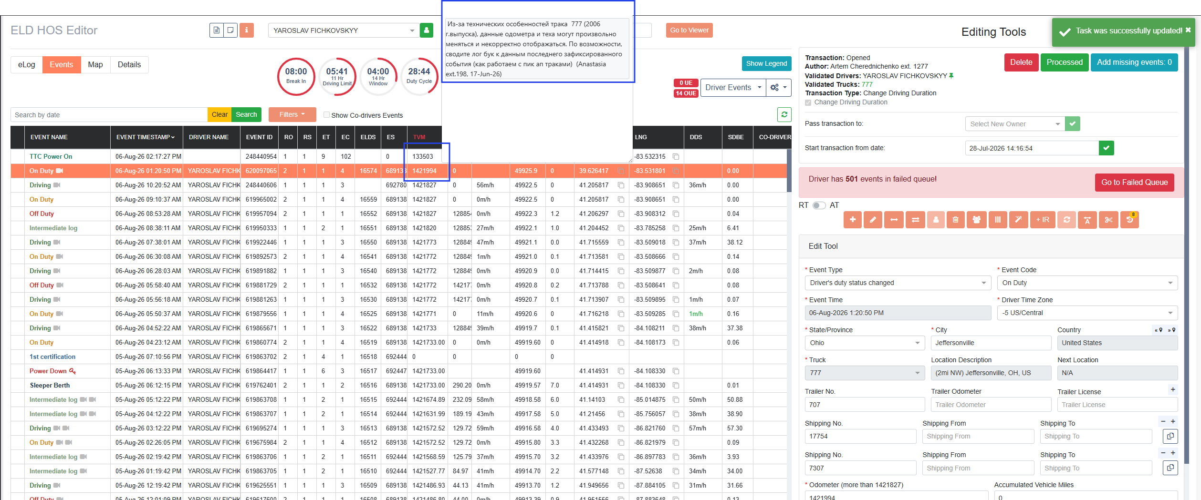1201x500 pixels.
Task: Select the 1st certification event row
Action: [x=398, y=357]
